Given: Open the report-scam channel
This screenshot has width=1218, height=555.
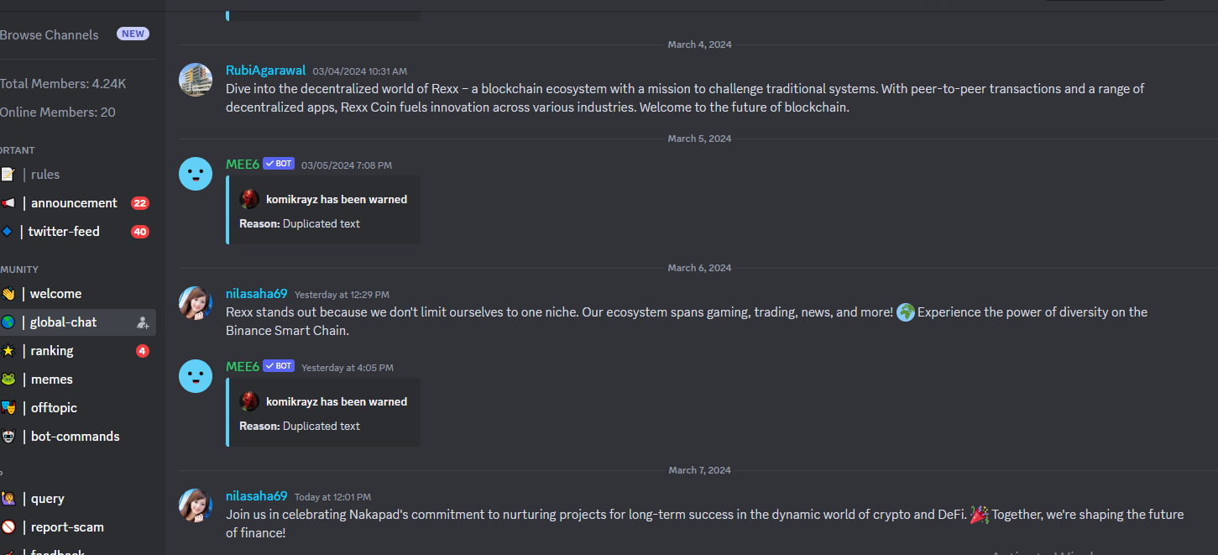Looking at the screenshot, I should point(77,527).
